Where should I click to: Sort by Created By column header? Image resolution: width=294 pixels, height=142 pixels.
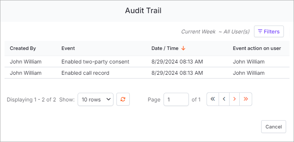click(23, 48)
